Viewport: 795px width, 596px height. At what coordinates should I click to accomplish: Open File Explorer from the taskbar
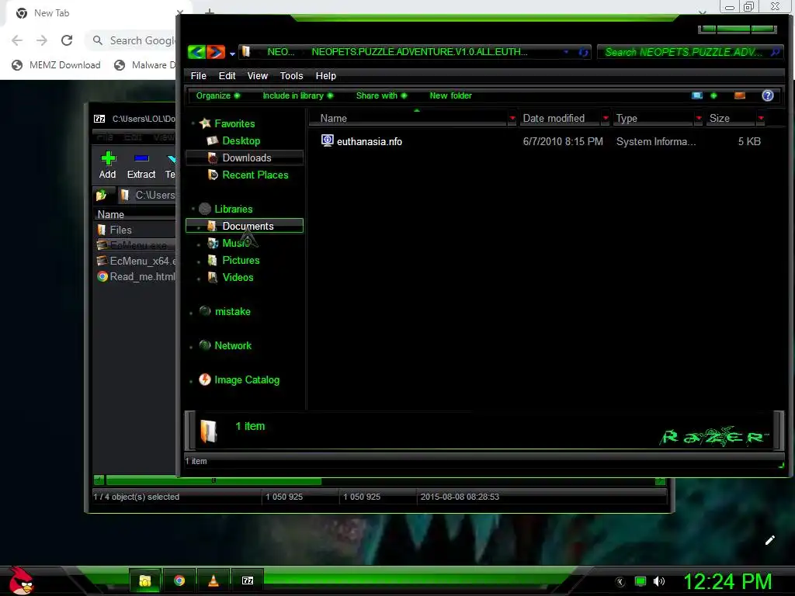click(x=145, y=580)
